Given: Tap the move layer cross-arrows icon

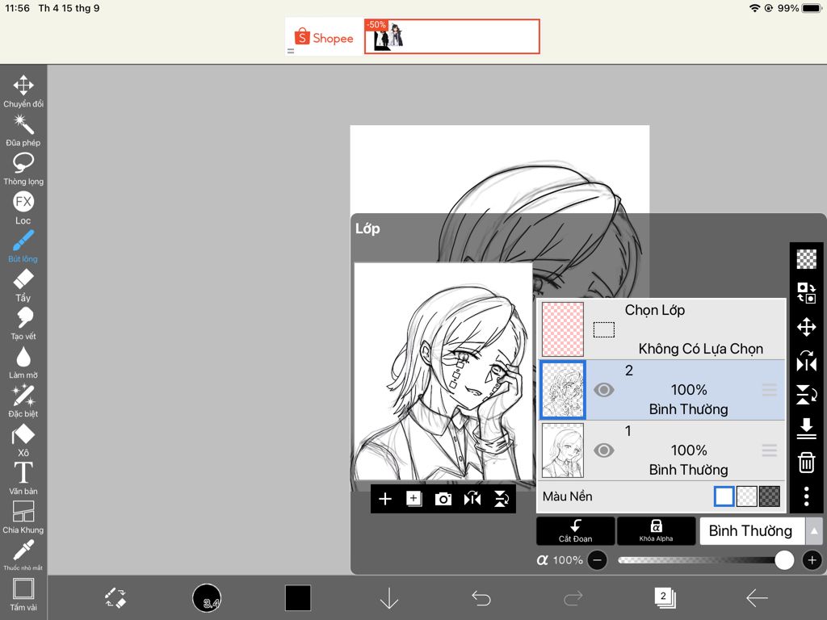Looking at the screenshot, I should 807,327.
